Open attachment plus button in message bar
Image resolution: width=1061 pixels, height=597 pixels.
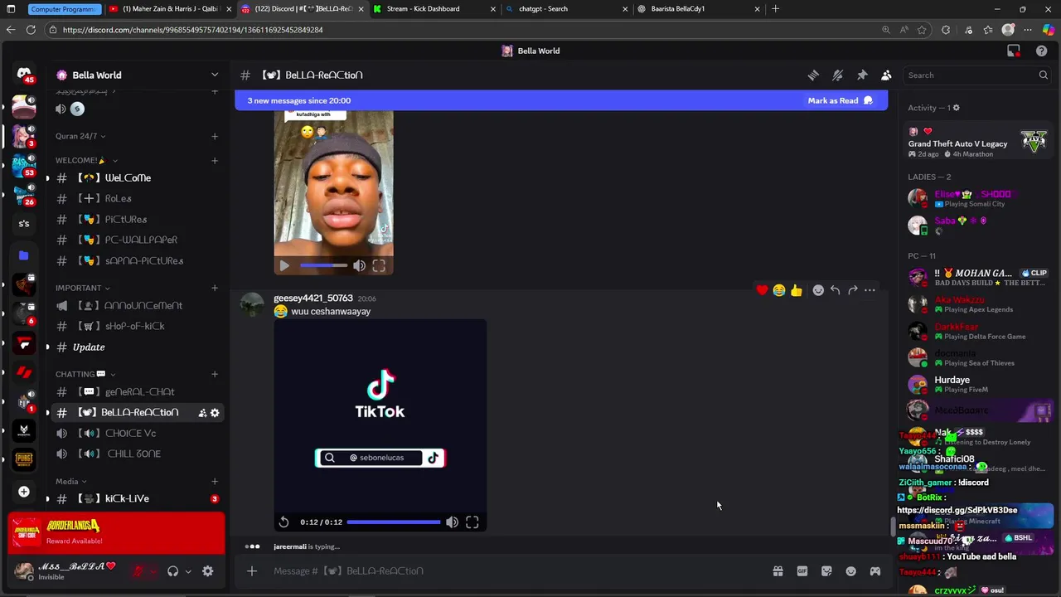point(252,571)
